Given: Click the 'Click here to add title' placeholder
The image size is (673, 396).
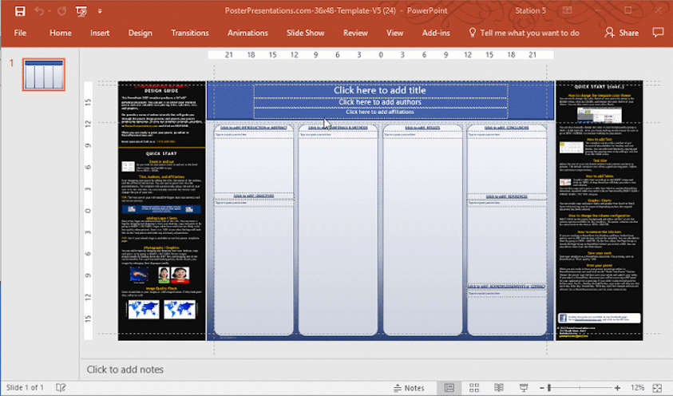Looking at the screenshot, I should (380, 90).
